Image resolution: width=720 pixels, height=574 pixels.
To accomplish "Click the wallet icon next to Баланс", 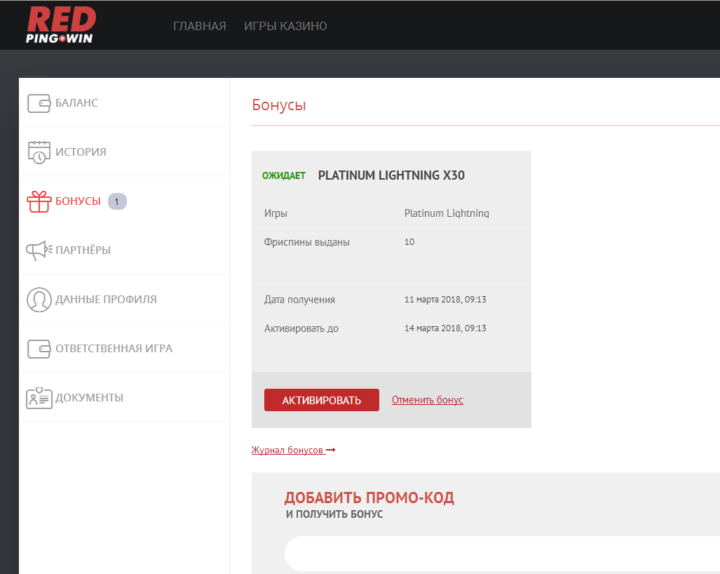I will tap(39, 103).
